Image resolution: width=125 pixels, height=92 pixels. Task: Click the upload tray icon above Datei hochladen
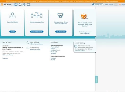point(13,15)
